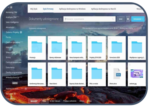Open the Więcej tab menu
This screenshot has width=149, height=107.
(139, 9)
